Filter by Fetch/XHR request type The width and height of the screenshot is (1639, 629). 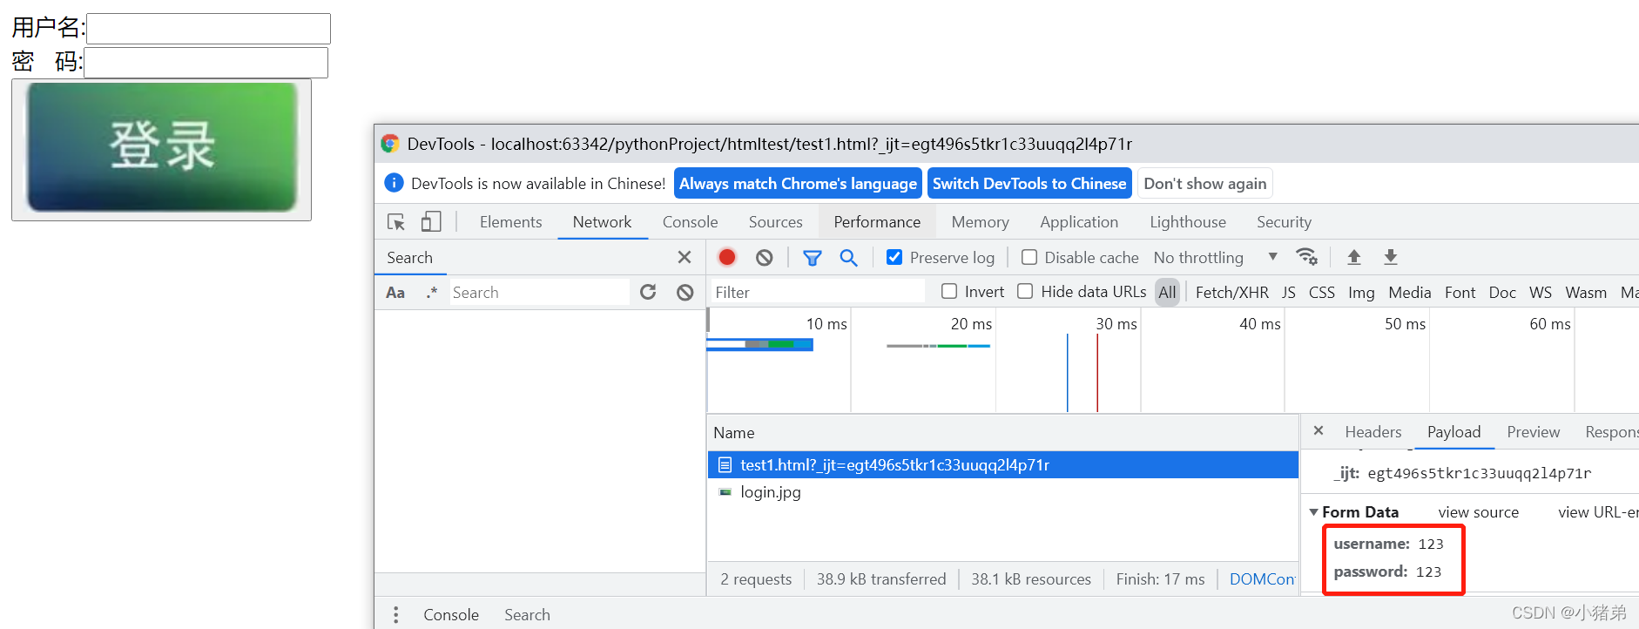[x=1231, y=293]
